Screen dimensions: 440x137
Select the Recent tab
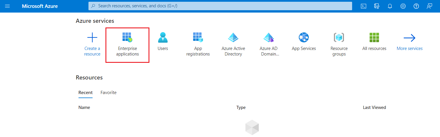(x=86, y=93)
